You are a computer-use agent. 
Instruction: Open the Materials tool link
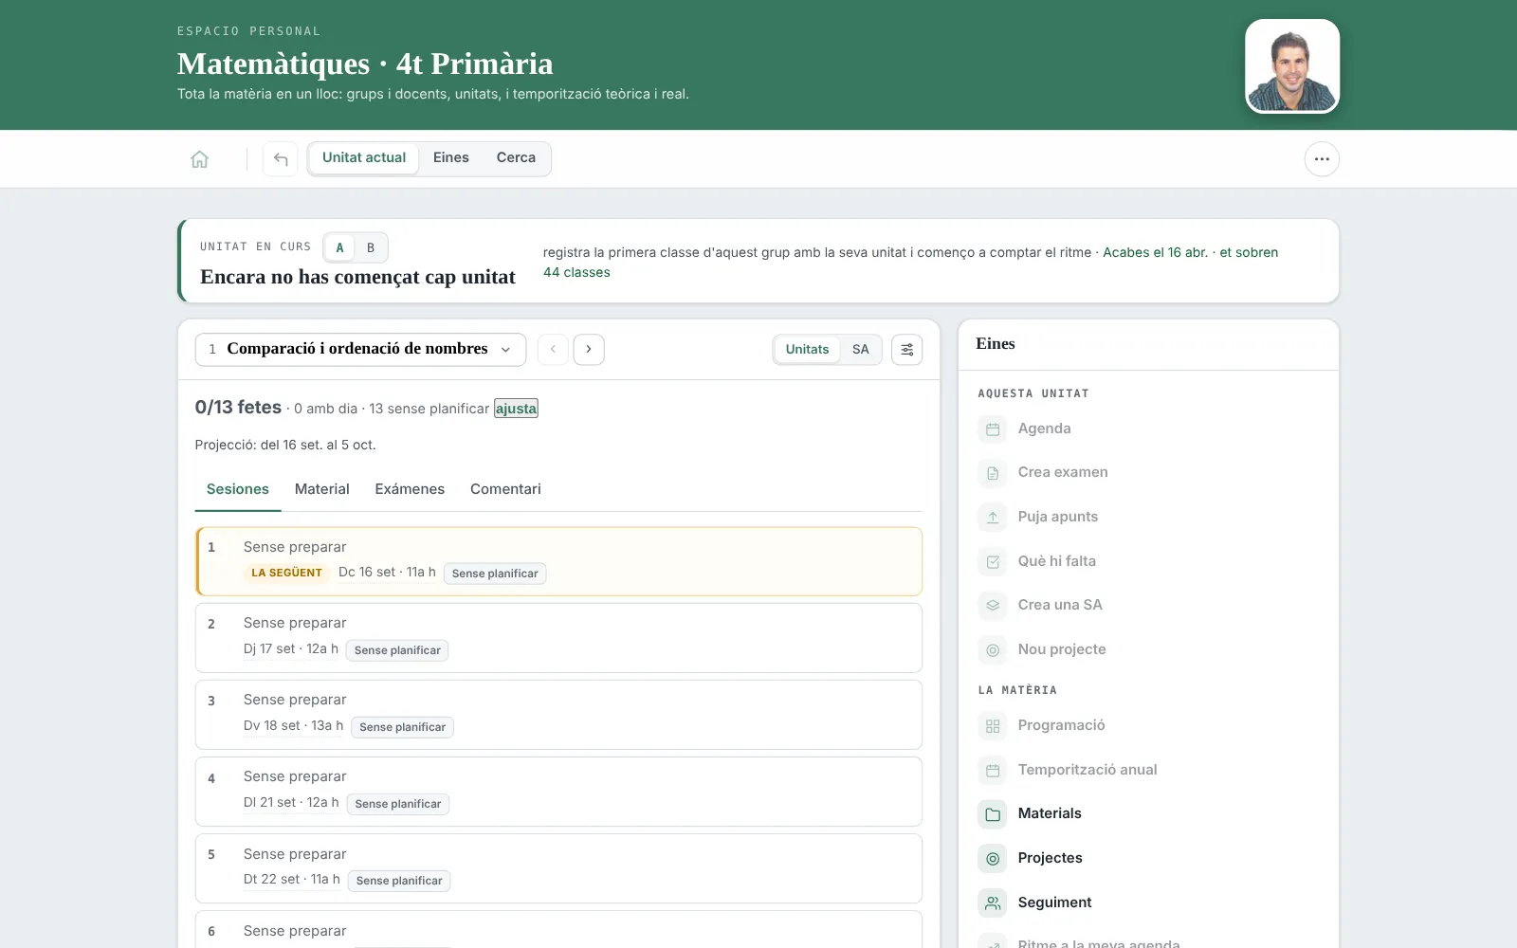pyautogui.click(x=1050, y=814)
